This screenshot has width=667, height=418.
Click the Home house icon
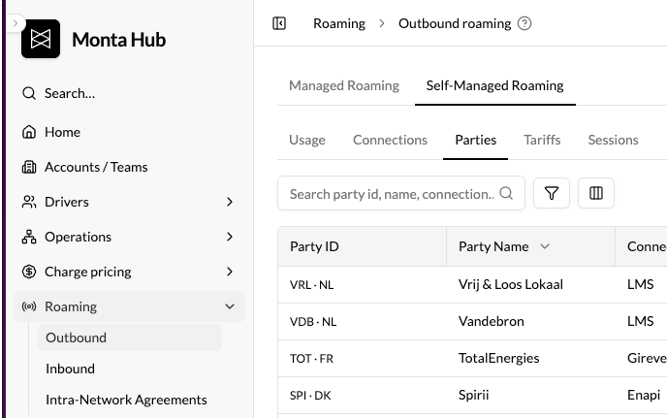tap(29, 132)
